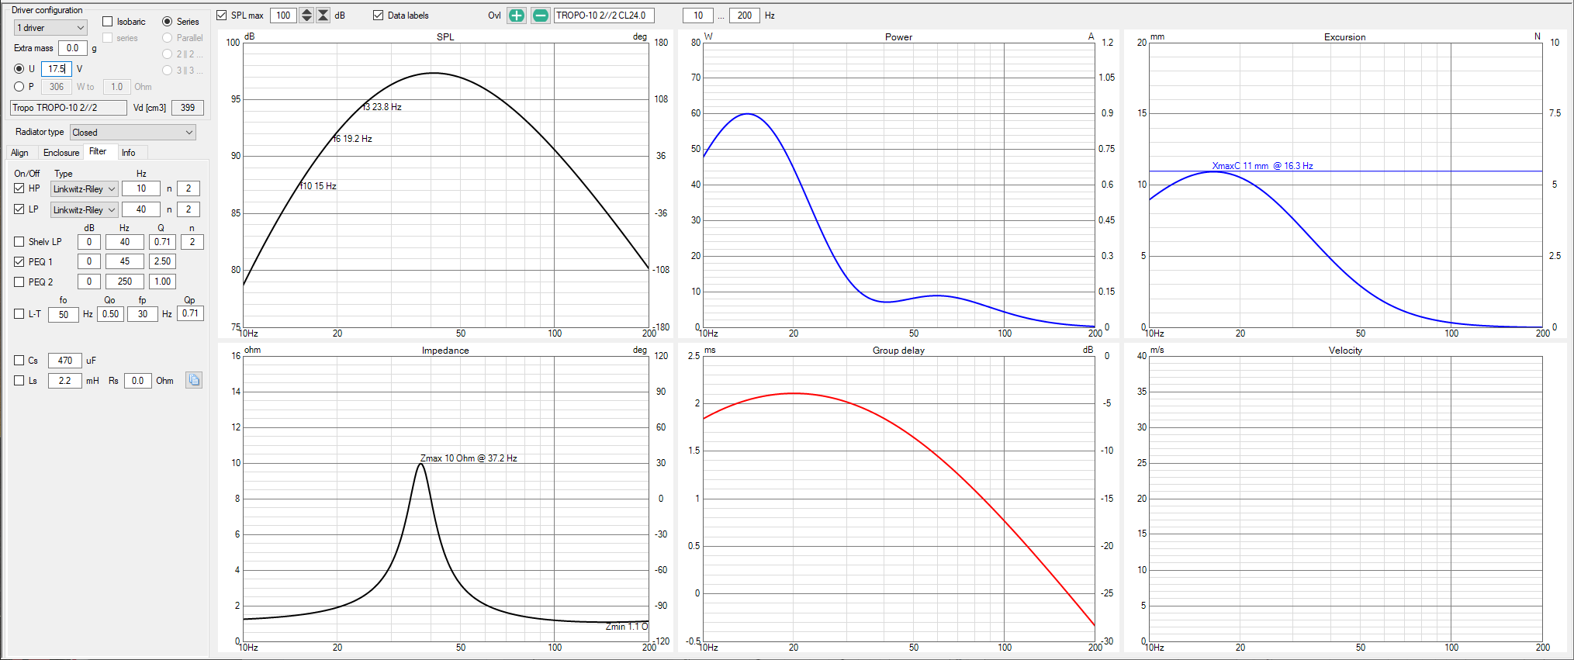Viewport: 1574px width, 660px height.
Task: Click the Vd cm3 field 399
Action: tap(188, 108)
